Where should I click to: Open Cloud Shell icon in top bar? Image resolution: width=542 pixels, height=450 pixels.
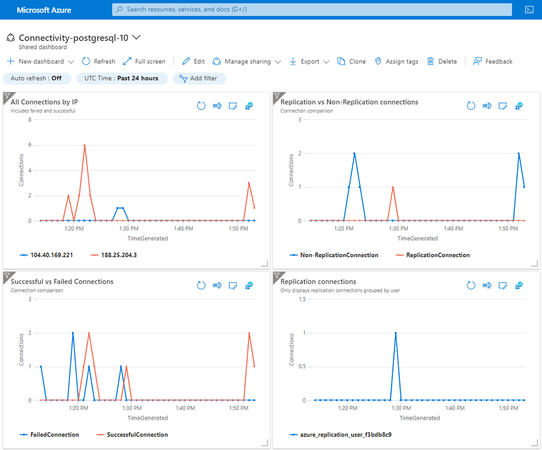point(529,10)
